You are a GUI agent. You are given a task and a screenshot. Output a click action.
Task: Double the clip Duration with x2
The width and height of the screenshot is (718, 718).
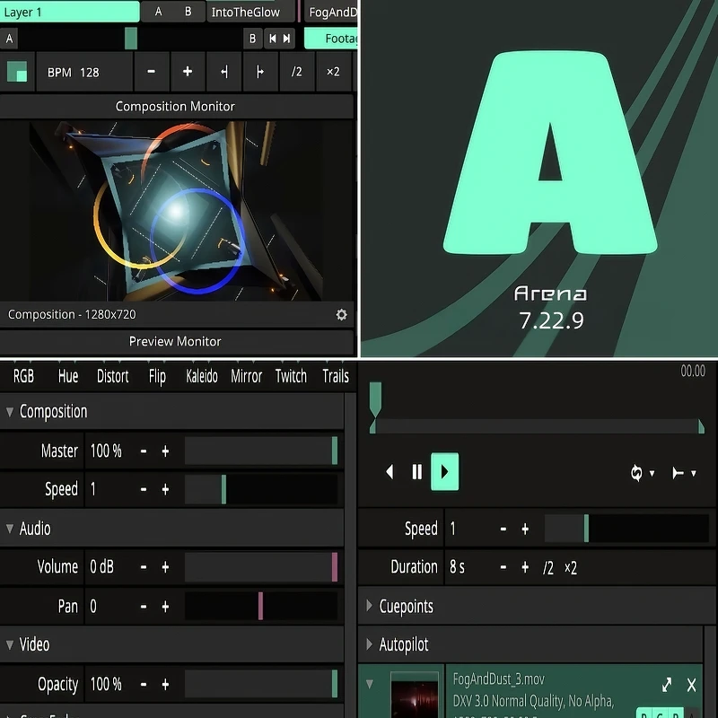[x=571, y=568]
